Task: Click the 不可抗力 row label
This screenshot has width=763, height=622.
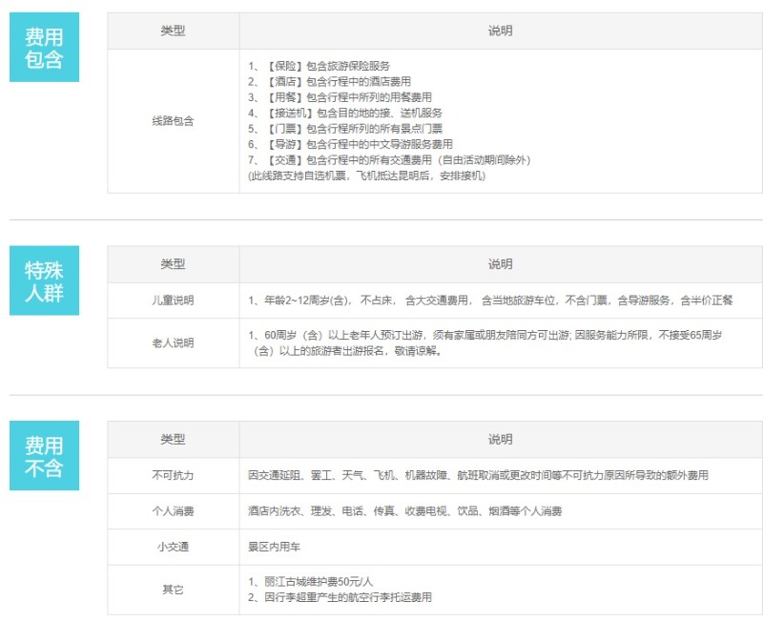Action: 173,475
